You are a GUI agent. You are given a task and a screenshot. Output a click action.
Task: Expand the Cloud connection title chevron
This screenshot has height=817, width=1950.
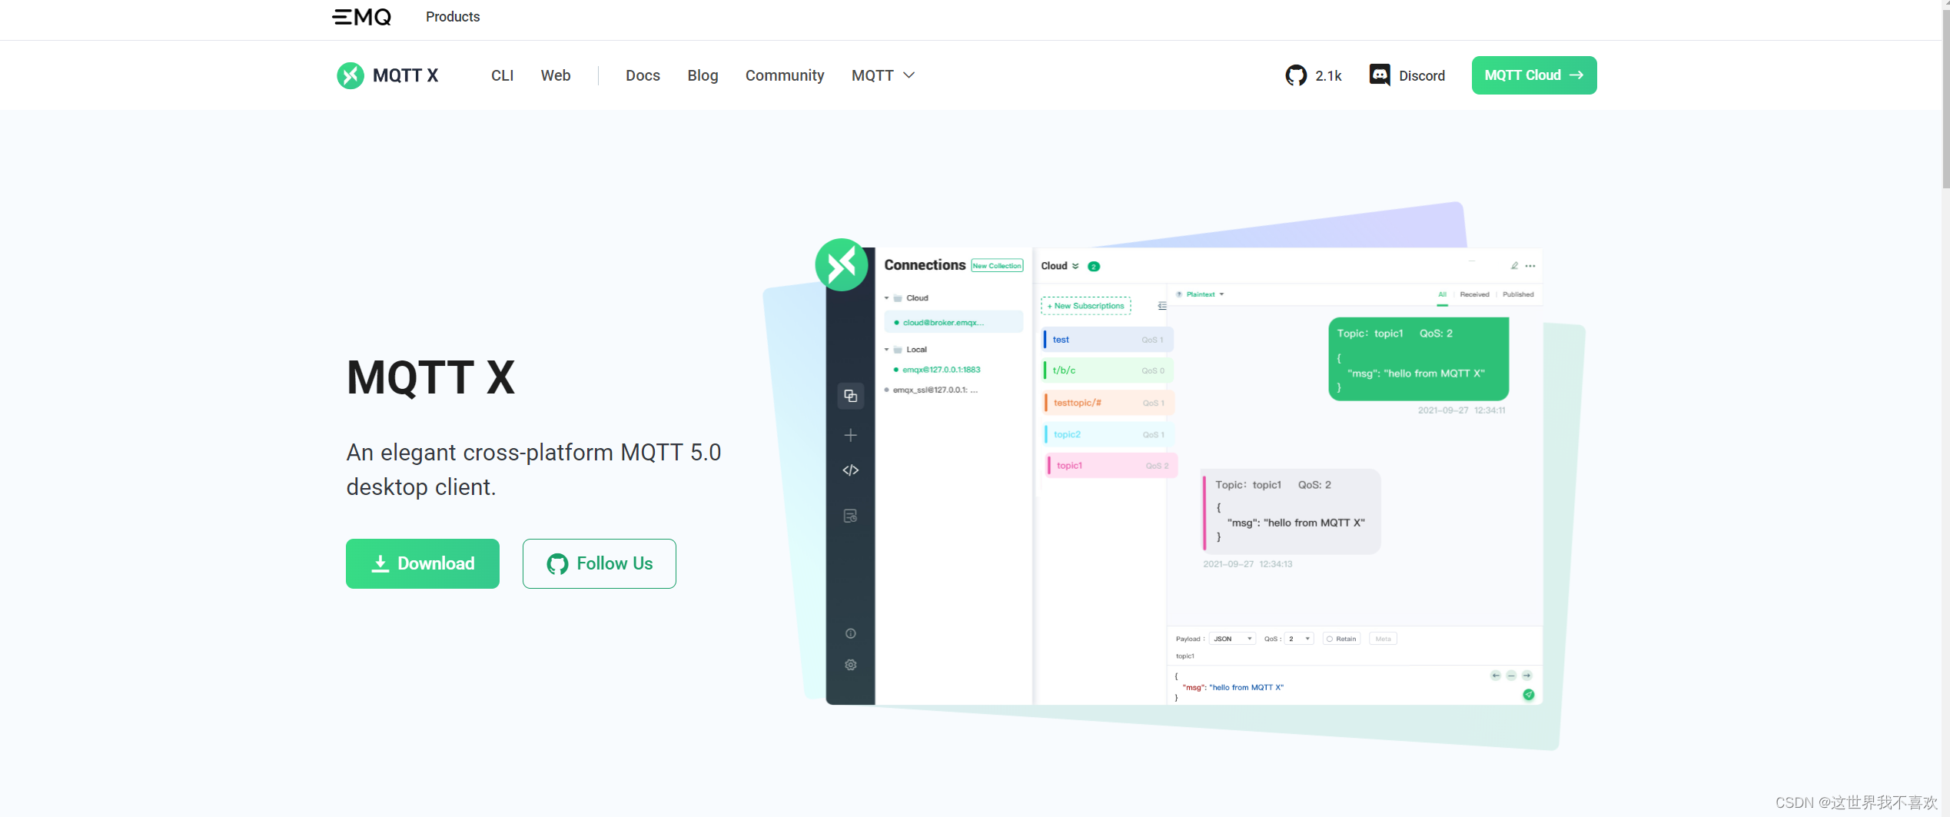pos(1075,266)
